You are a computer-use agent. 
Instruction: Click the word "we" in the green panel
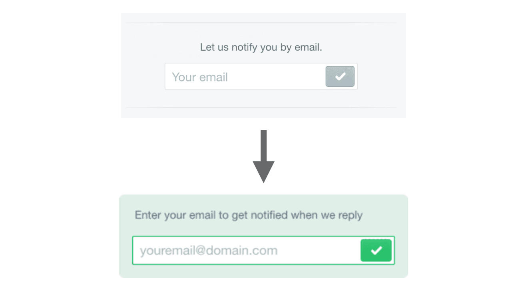[x=326, y=216]
